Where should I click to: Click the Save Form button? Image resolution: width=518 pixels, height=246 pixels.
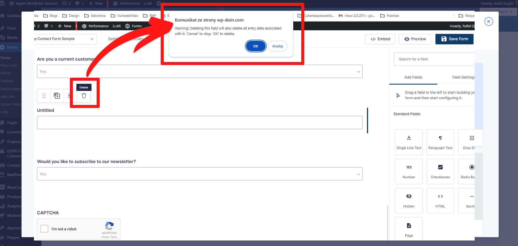click(454, 39)
